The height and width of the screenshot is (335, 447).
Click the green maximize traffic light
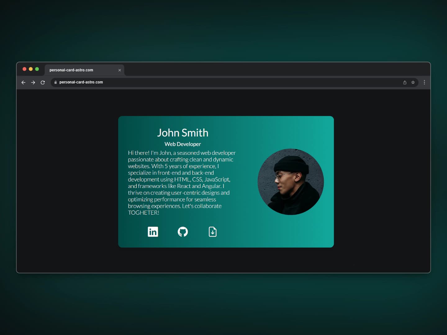click(37, 69)
